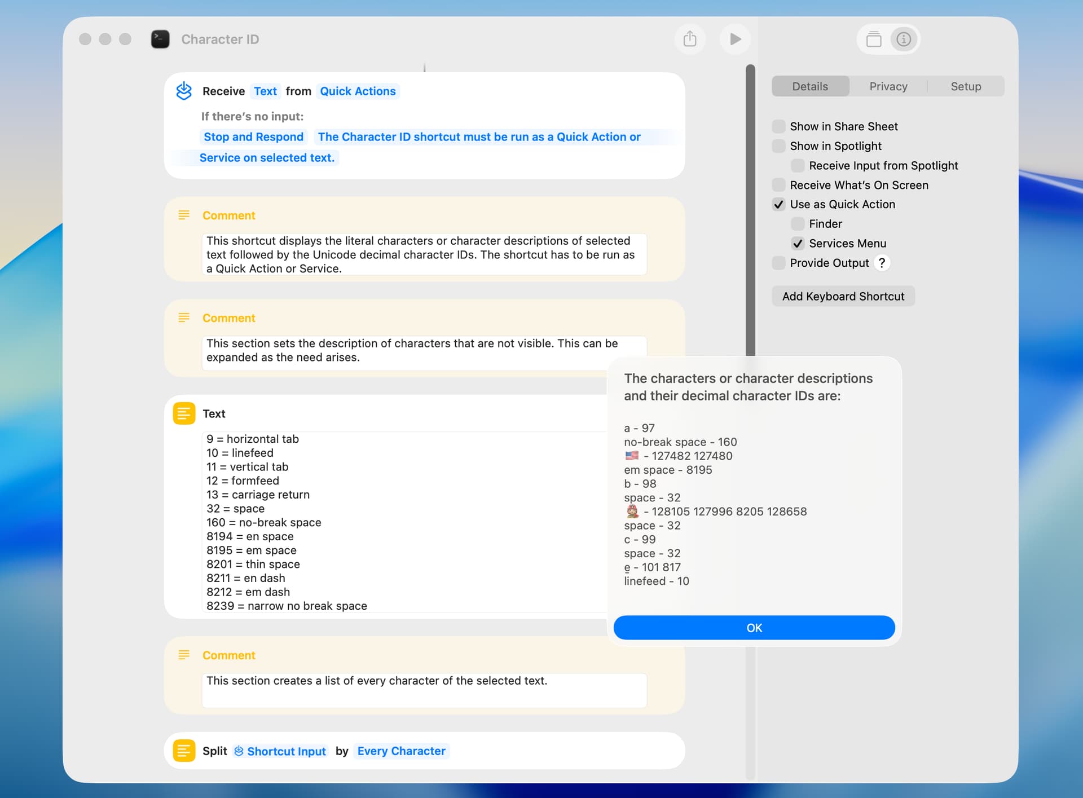Switch to the Privacy tab
This screenshot has width=1083, height=798.
tap(888, 86)
